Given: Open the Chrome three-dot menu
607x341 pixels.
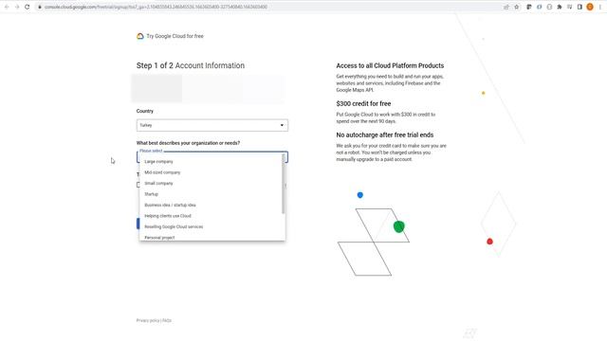Looking at the screenshot, I should coord(600,7).
